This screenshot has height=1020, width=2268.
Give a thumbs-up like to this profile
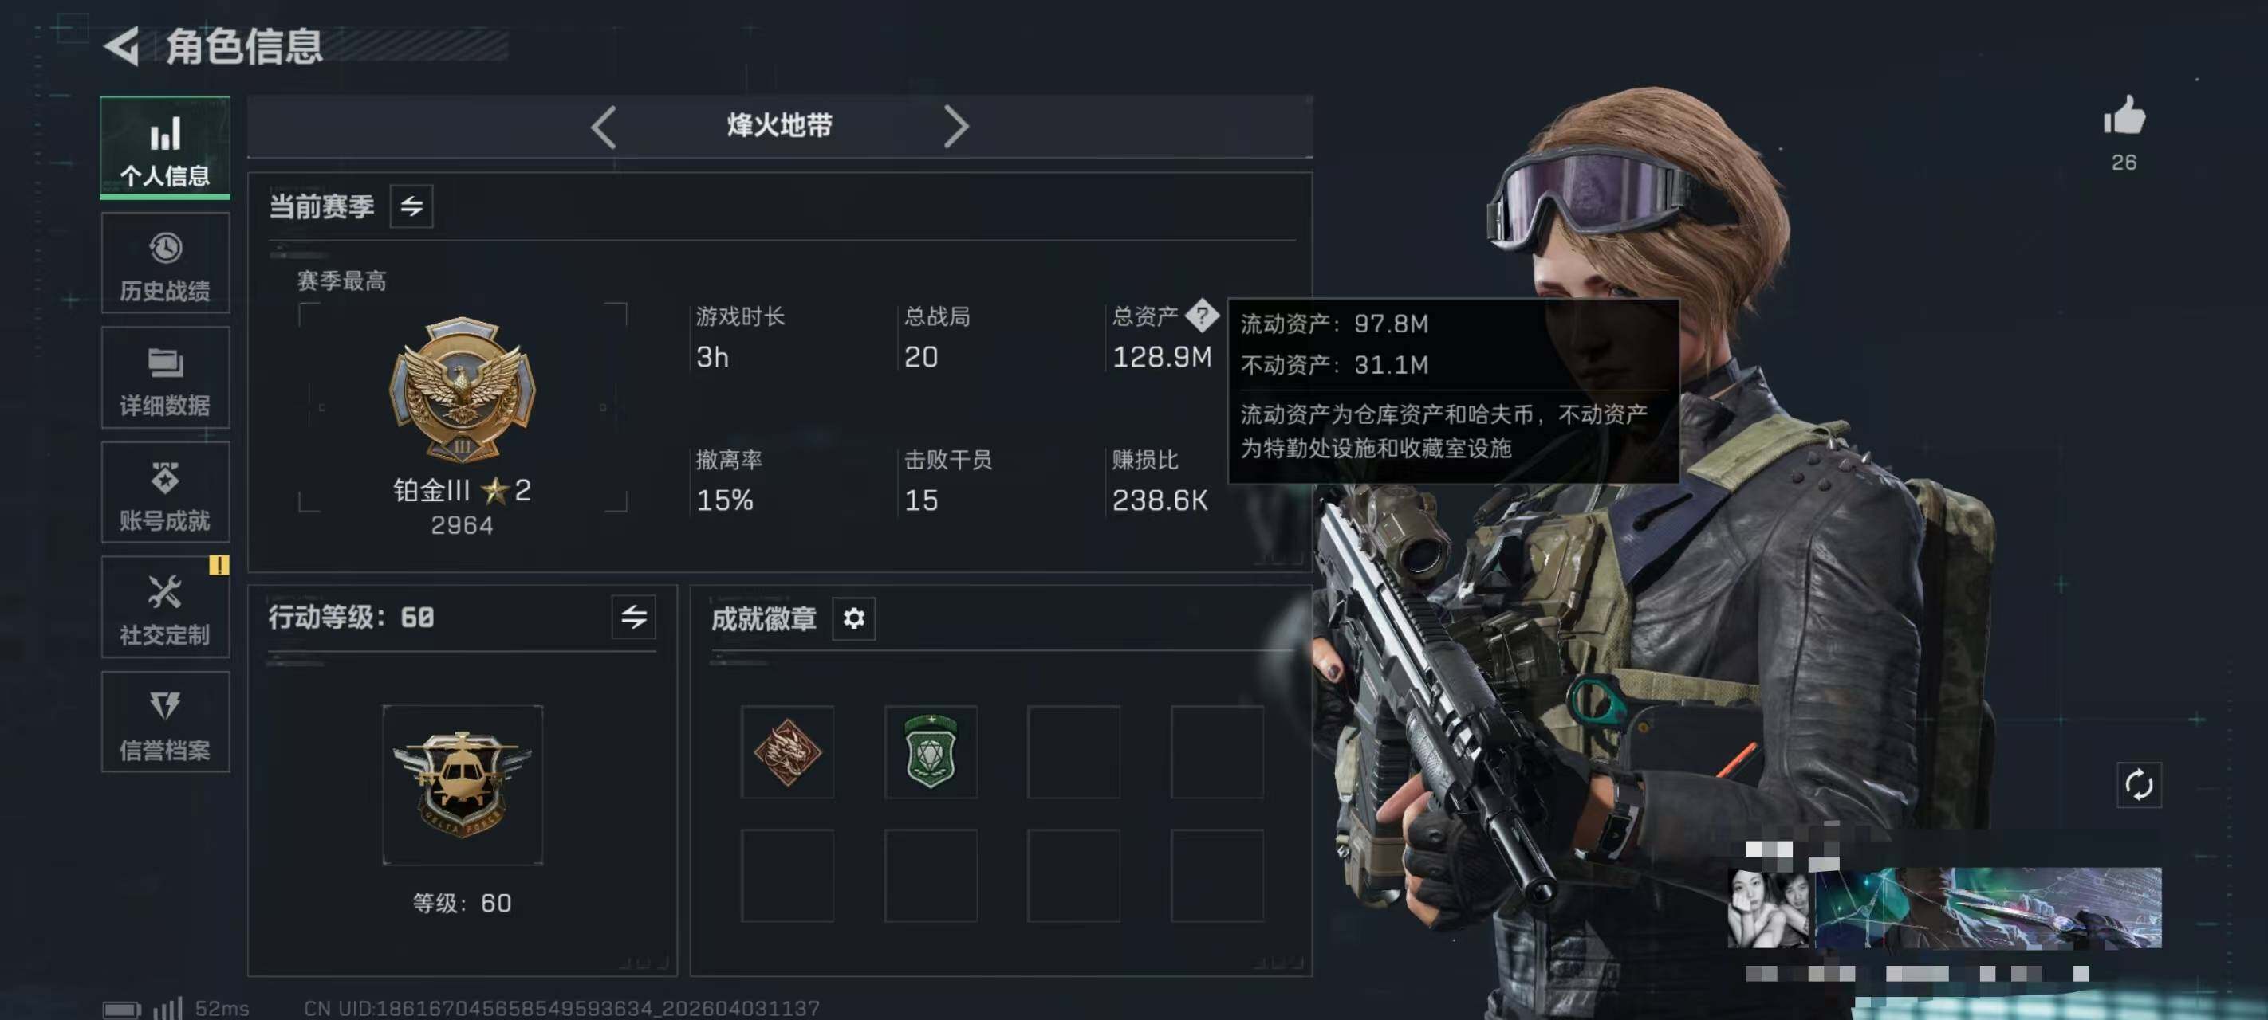tap(2124, 116)
